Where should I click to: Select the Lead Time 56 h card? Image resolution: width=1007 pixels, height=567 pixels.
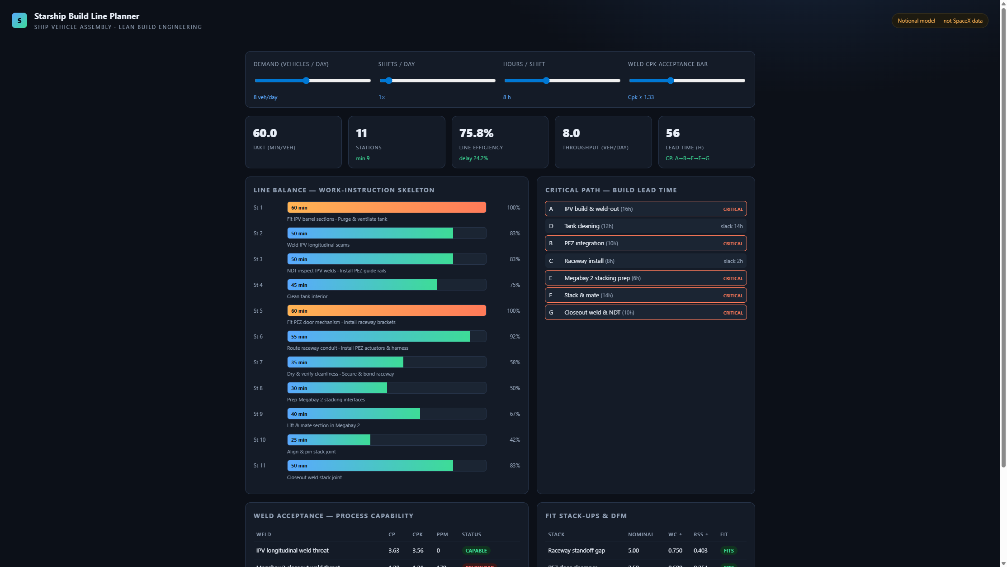coord(706,142)
